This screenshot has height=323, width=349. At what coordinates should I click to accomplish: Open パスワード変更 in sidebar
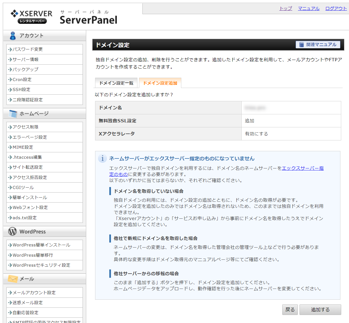44,49
